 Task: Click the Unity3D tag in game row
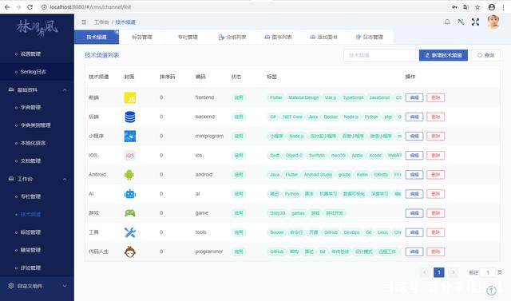click(277, 213)
